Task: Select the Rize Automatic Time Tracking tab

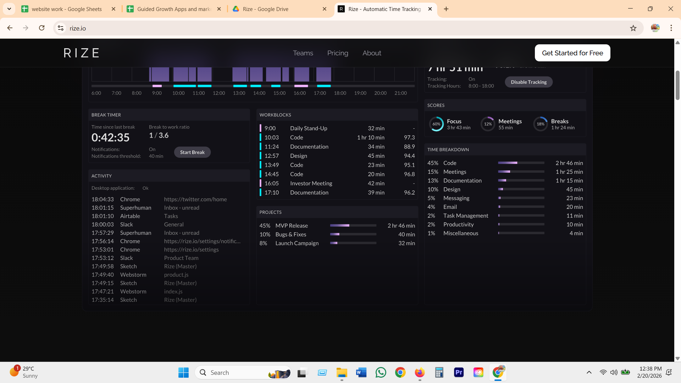Action: 385,9
